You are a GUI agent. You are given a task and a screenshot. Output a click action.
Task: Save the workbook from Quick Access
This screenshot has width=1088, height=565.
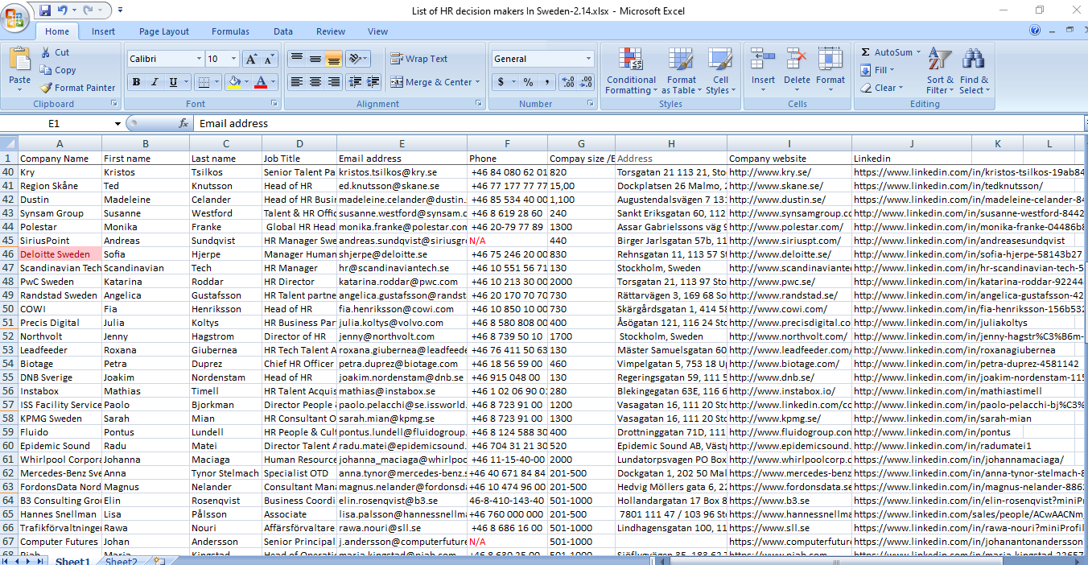(x=45, y=10)
